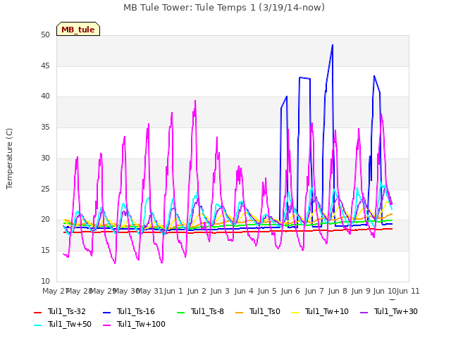Click the Jun 3 x-axis date label
The image size is (451, 338).
[220, 291]
